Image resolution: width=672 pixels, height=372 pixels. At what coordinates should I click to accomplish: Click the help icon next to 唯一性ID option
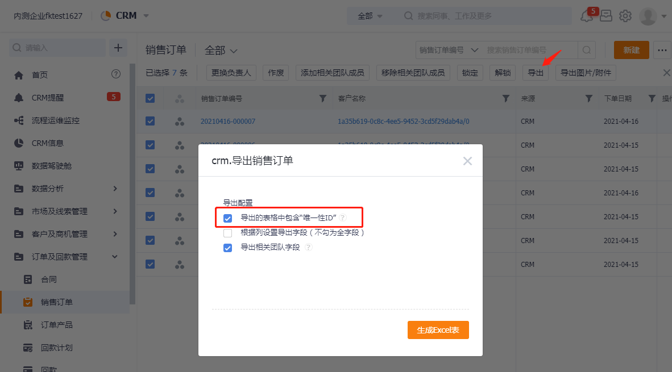[x=342, y=218]
